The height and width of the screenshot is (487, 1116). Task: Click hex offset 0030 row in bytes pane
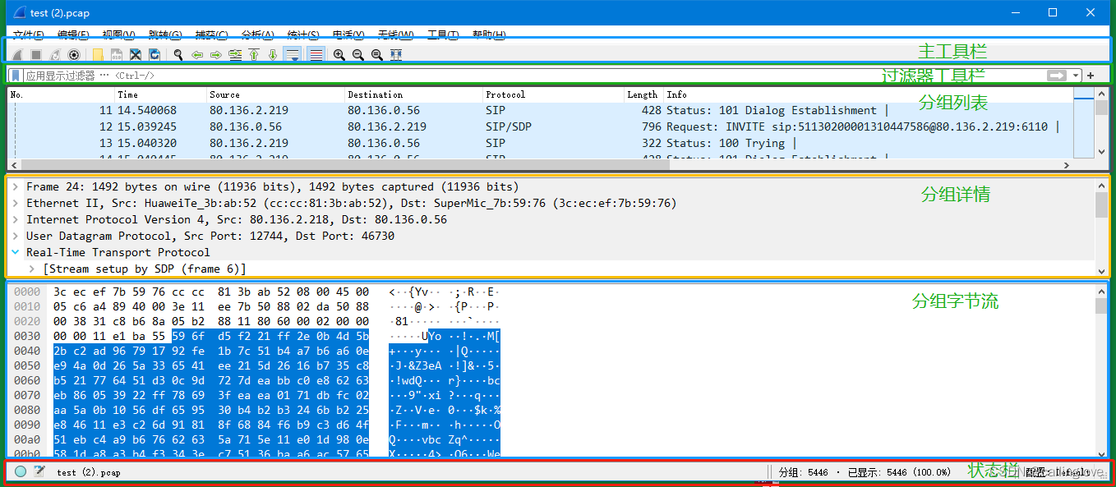[x=27, y=337]
